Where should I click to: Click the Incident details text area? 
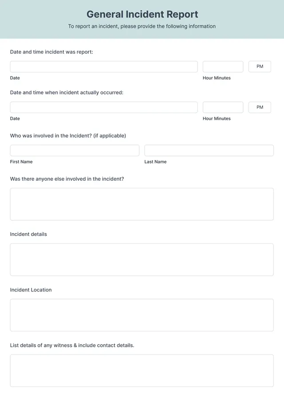point(142,259)
